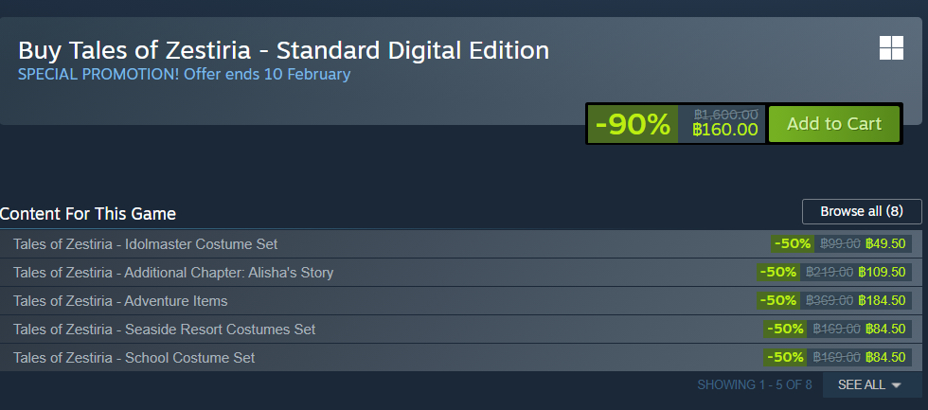
Task: Expand the SEE ALL dropdown
Action: point(868,385)
